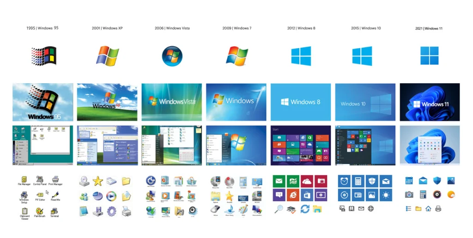Select the purple Messaging tile
473x238 pixels.
click(x=279, y=195)
